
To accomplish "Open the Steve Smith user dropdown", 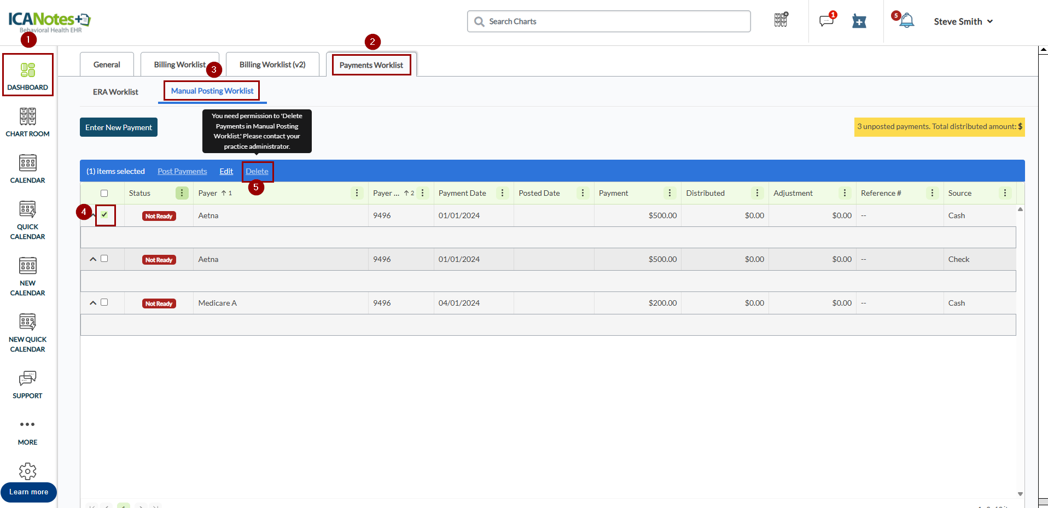I will [x=963, y=21].
